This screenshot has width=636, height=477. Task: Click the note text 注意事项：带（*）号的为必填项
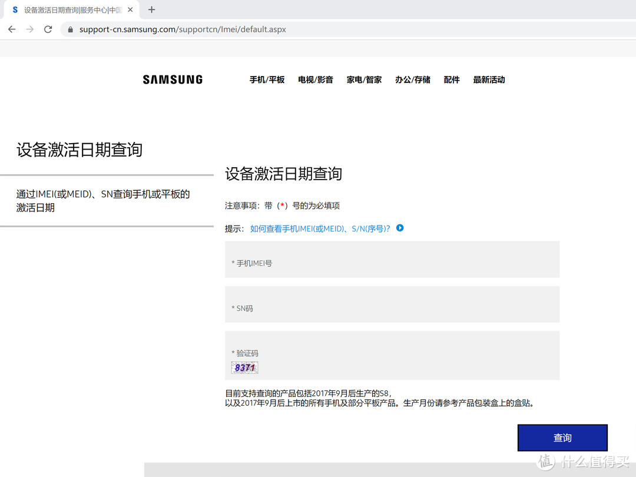(x=282, y=206)
